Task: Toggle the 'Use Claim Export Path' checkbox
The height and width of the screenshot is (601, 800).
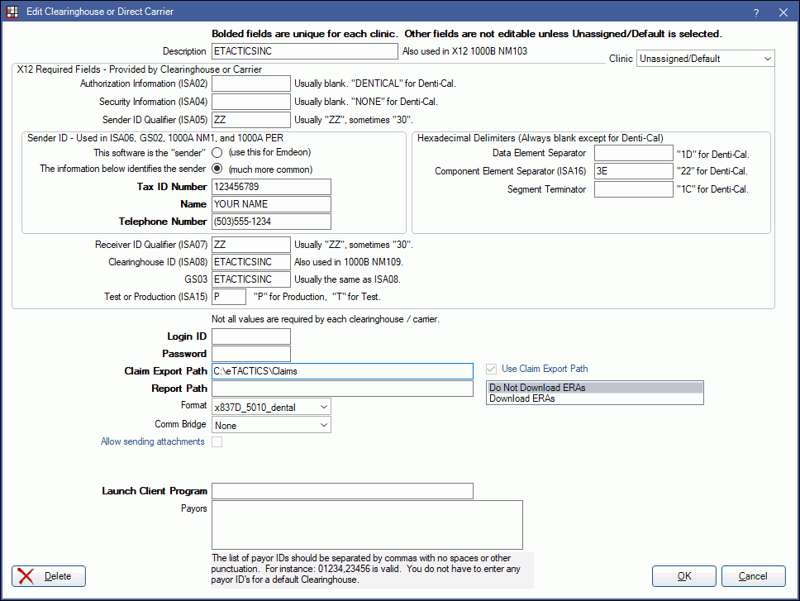Action: (490, 369)
